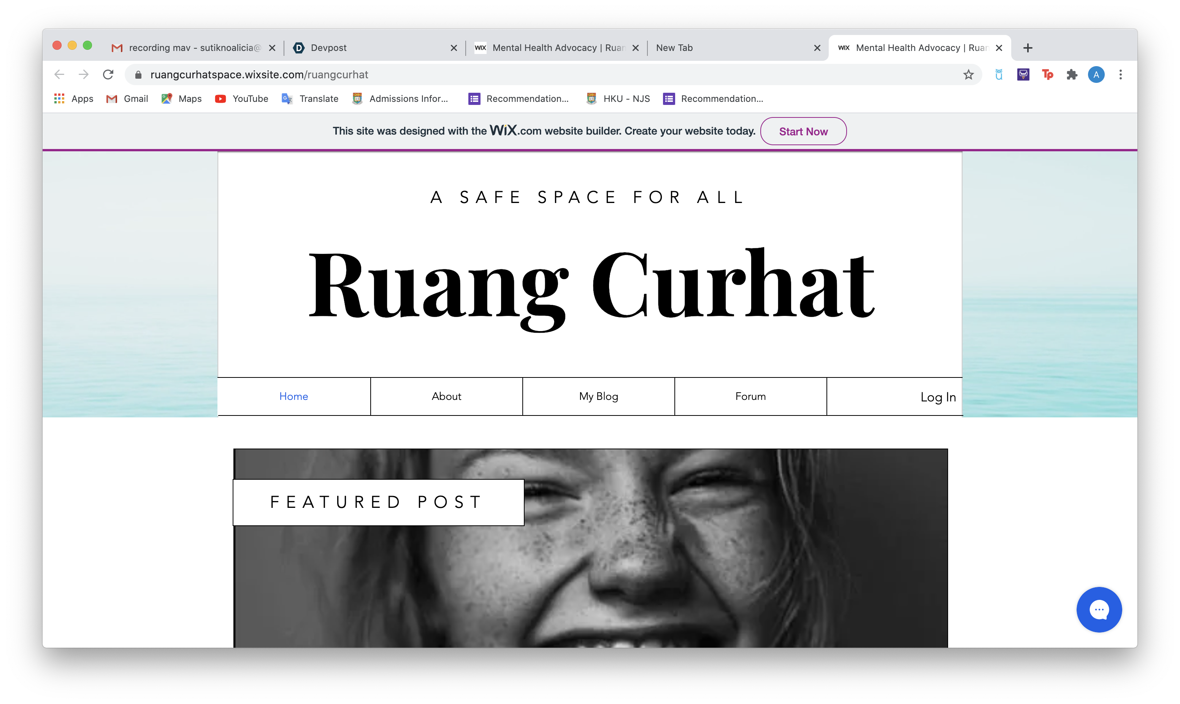
Task: Open the Extensions puzzle-piece menu
Action: 1071,75
